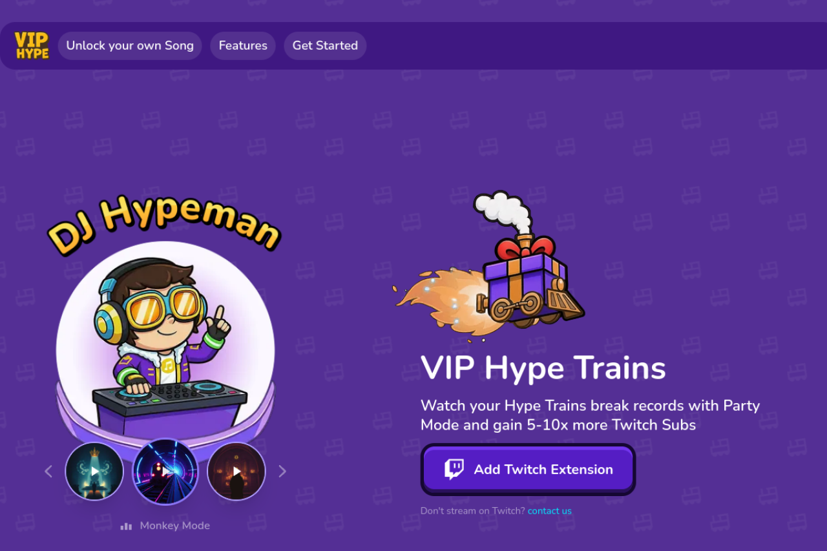Viewport: 827px width, 551px height.
Task: Play the dark candlelit hall thumbnail
Action: (236, 472)
